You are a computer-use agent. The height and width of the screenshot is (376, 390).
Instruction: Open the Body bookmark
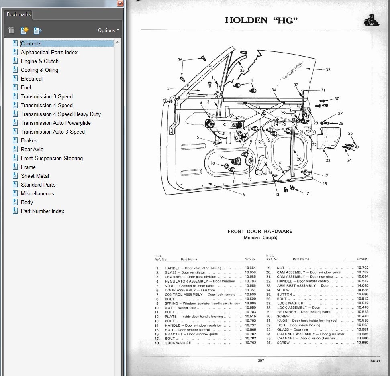[x=27, y=202]
